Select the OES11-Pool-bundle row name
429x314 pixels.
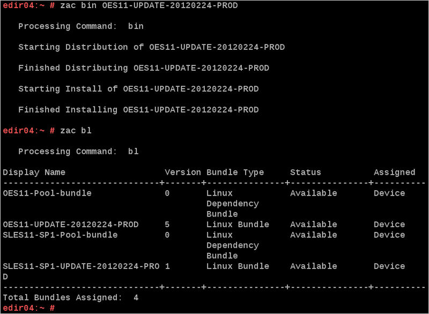[x=47, y=193]
